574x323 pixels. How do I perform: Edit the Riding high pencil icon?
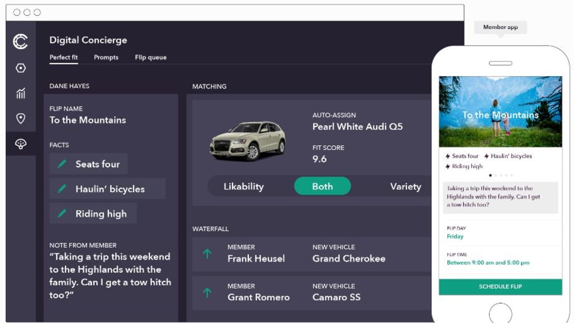pos(62,214)
